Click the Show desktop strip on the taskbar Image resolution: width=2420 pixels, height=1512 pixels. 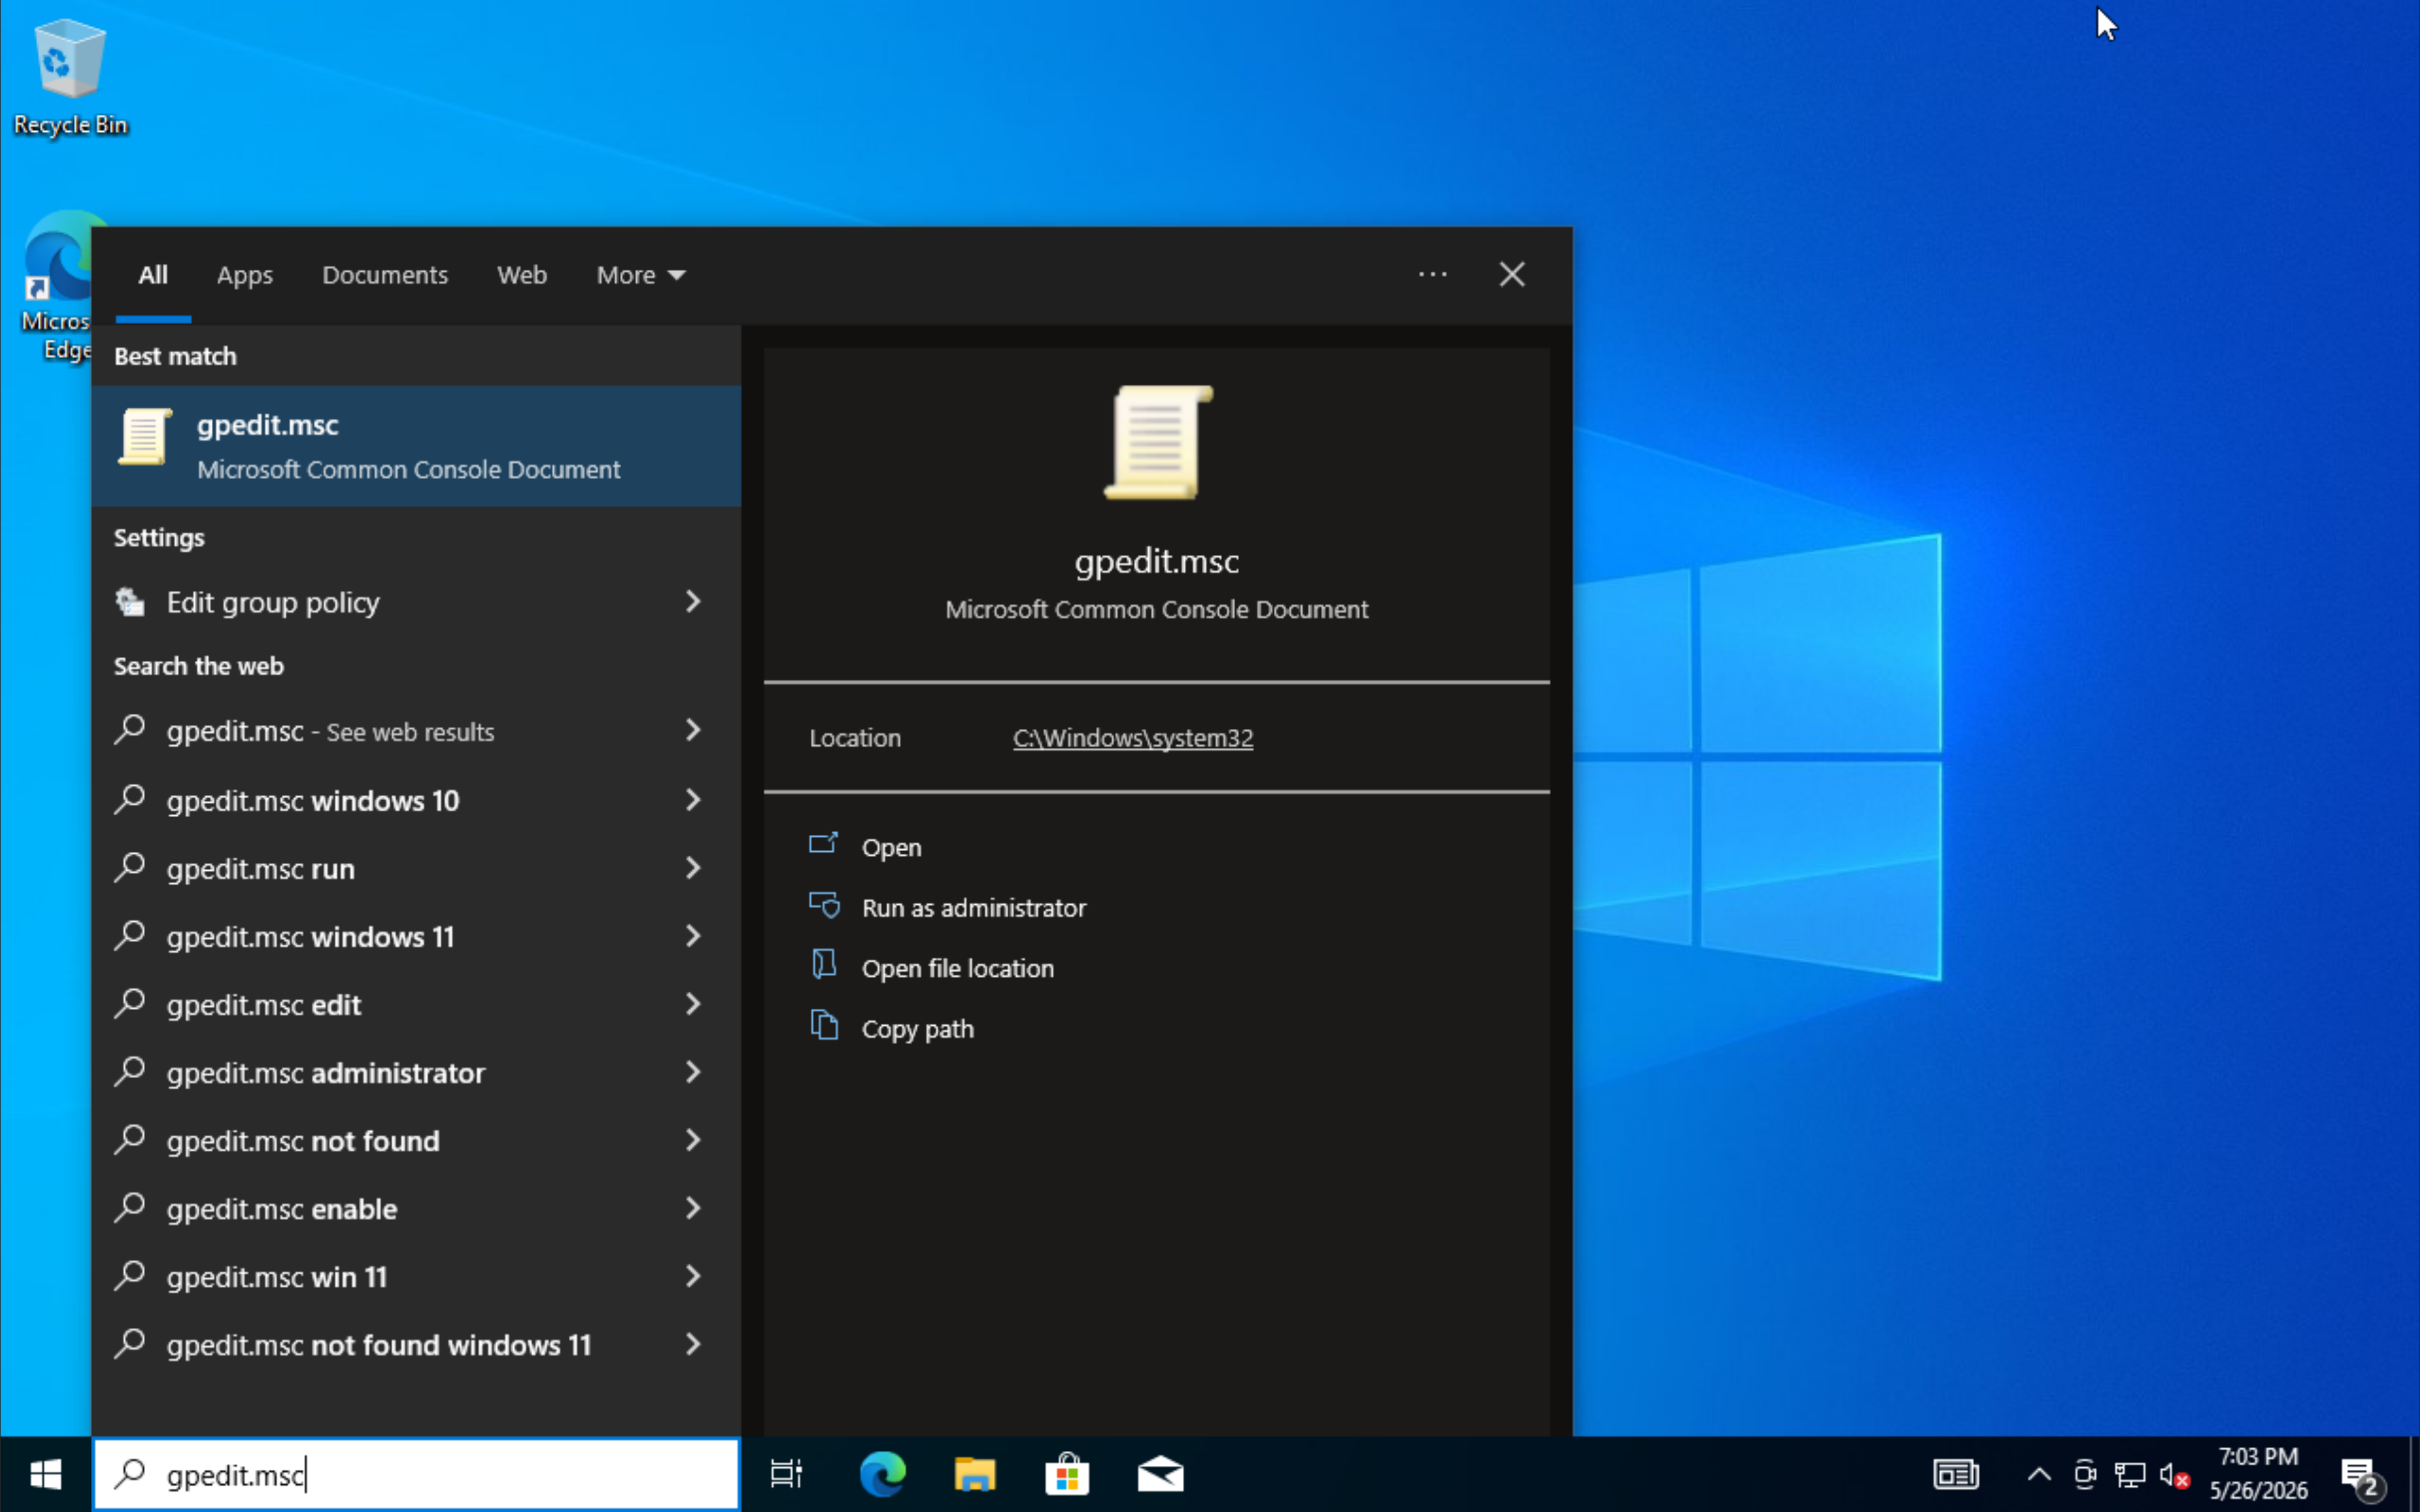click(2414, 1474)
